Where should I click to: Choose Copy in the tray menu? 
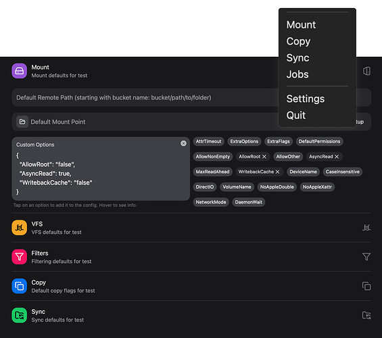pos(298,41)
